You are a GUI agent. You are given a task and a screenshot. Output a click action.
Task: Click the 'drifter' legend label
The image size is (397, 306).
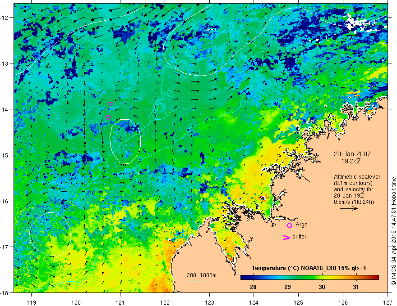299,237
